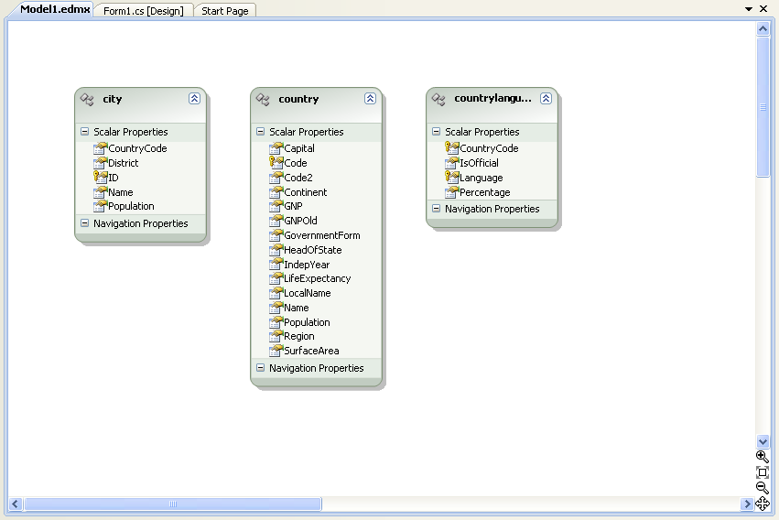The height and width of the screenshot is (520, 779).
Task: Collapse Scalar Properties in countrylanguage entity
Action: pyautogui.click(x=437, y=132)
